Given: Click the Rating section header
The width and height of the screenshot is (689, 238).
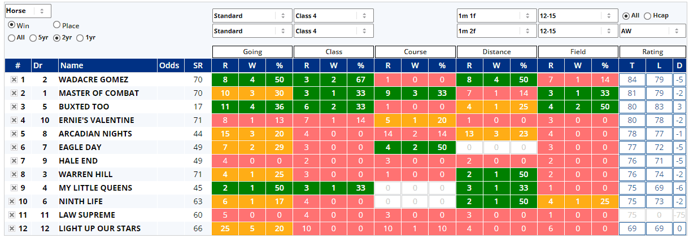Looking at the screenshot, I should click(x=652, y=52).
